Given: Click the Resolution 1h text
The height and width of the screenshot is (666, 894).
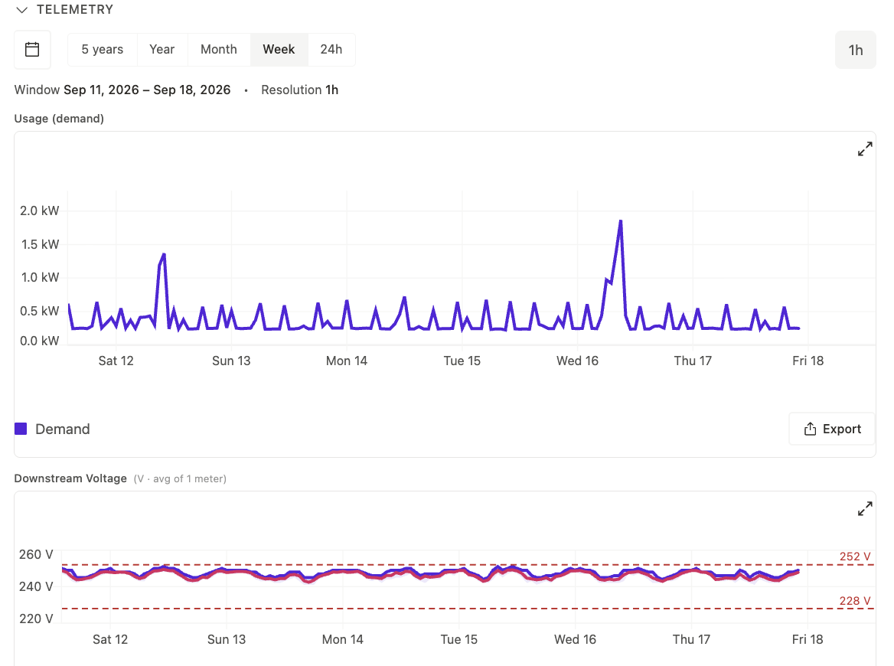Looking at the screenshot, I should point(300,90).
